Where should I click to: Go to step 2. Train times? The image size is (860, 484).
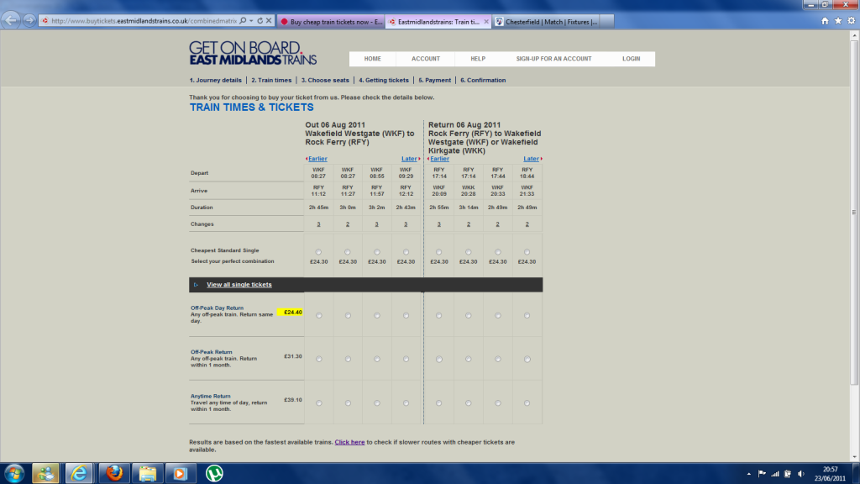coord(271,80)
